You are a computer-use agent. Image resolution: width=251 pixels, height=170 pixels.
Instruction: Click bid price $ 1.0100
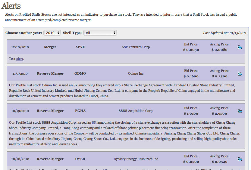[191, 114]
